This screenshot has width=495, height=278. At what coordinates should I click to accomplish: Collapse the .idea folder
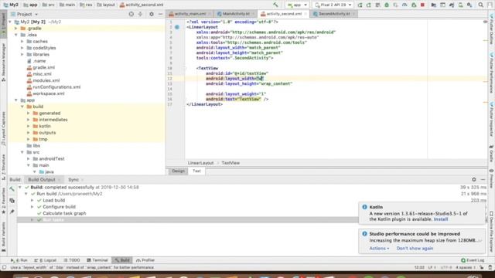coord(15,35)
